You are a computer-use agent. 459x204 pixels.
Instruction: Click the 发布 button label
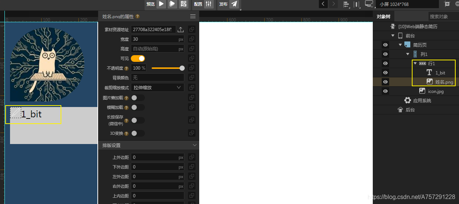pyautogui.click(x=223, y=4)
